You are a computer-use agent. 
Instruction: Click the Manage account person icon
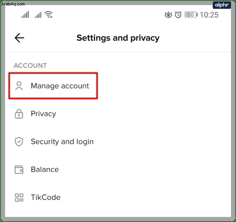(x=19, y=86)
